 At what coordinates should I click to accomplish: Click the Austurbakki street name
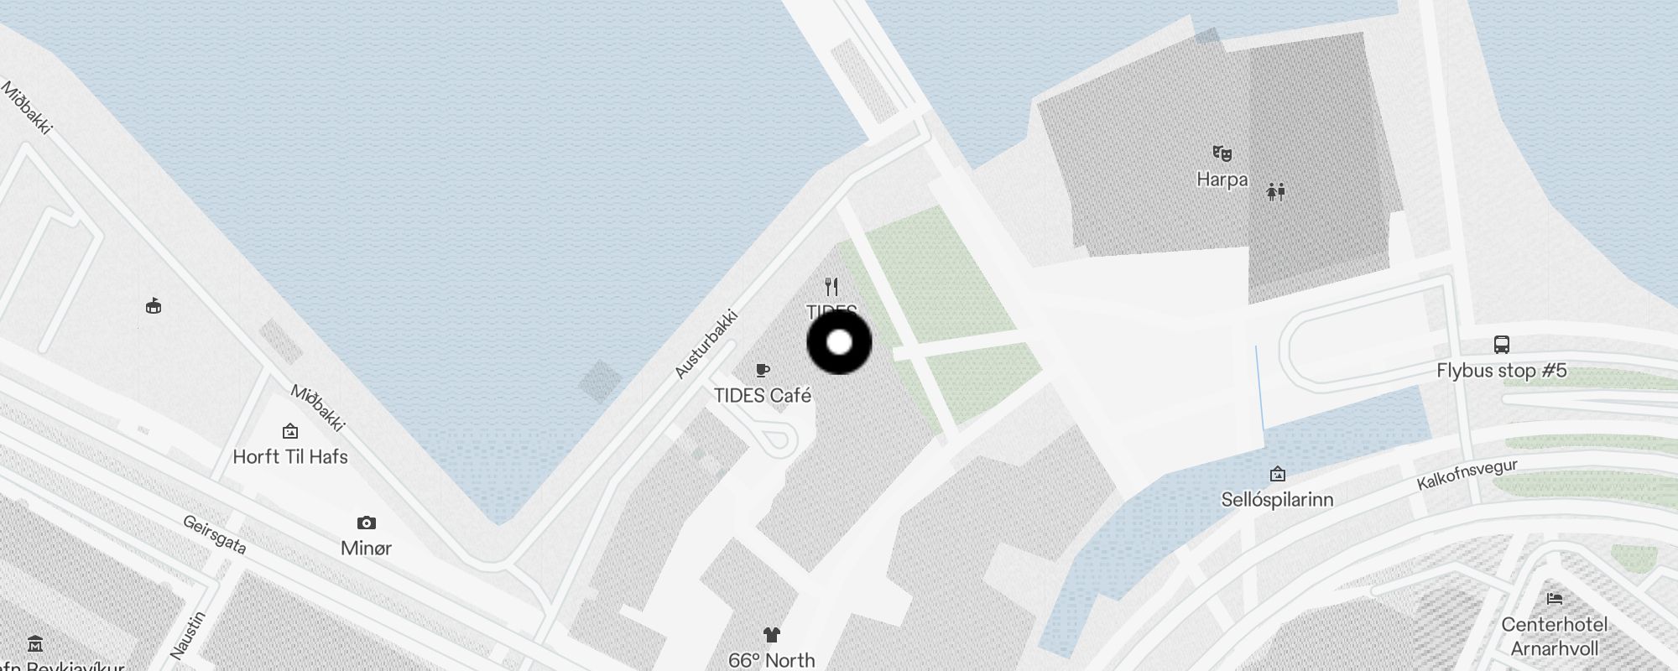(706, 345)
